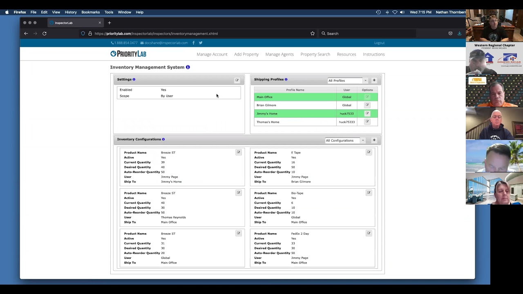The image size is (523, 294).
Task: Open the Facebook icon link in header
Action: click(193, 42)
